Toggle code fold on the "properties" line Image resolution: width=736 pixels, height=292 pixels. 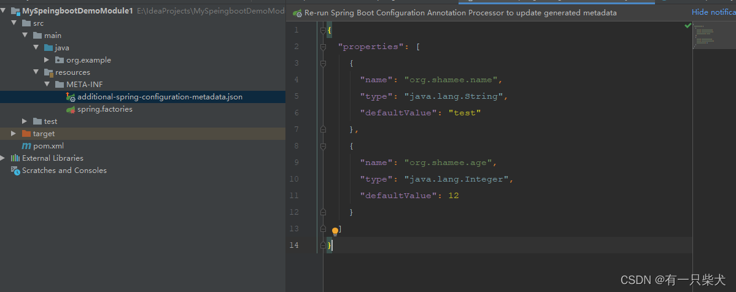pyautogui.click(x=322, y=47)
